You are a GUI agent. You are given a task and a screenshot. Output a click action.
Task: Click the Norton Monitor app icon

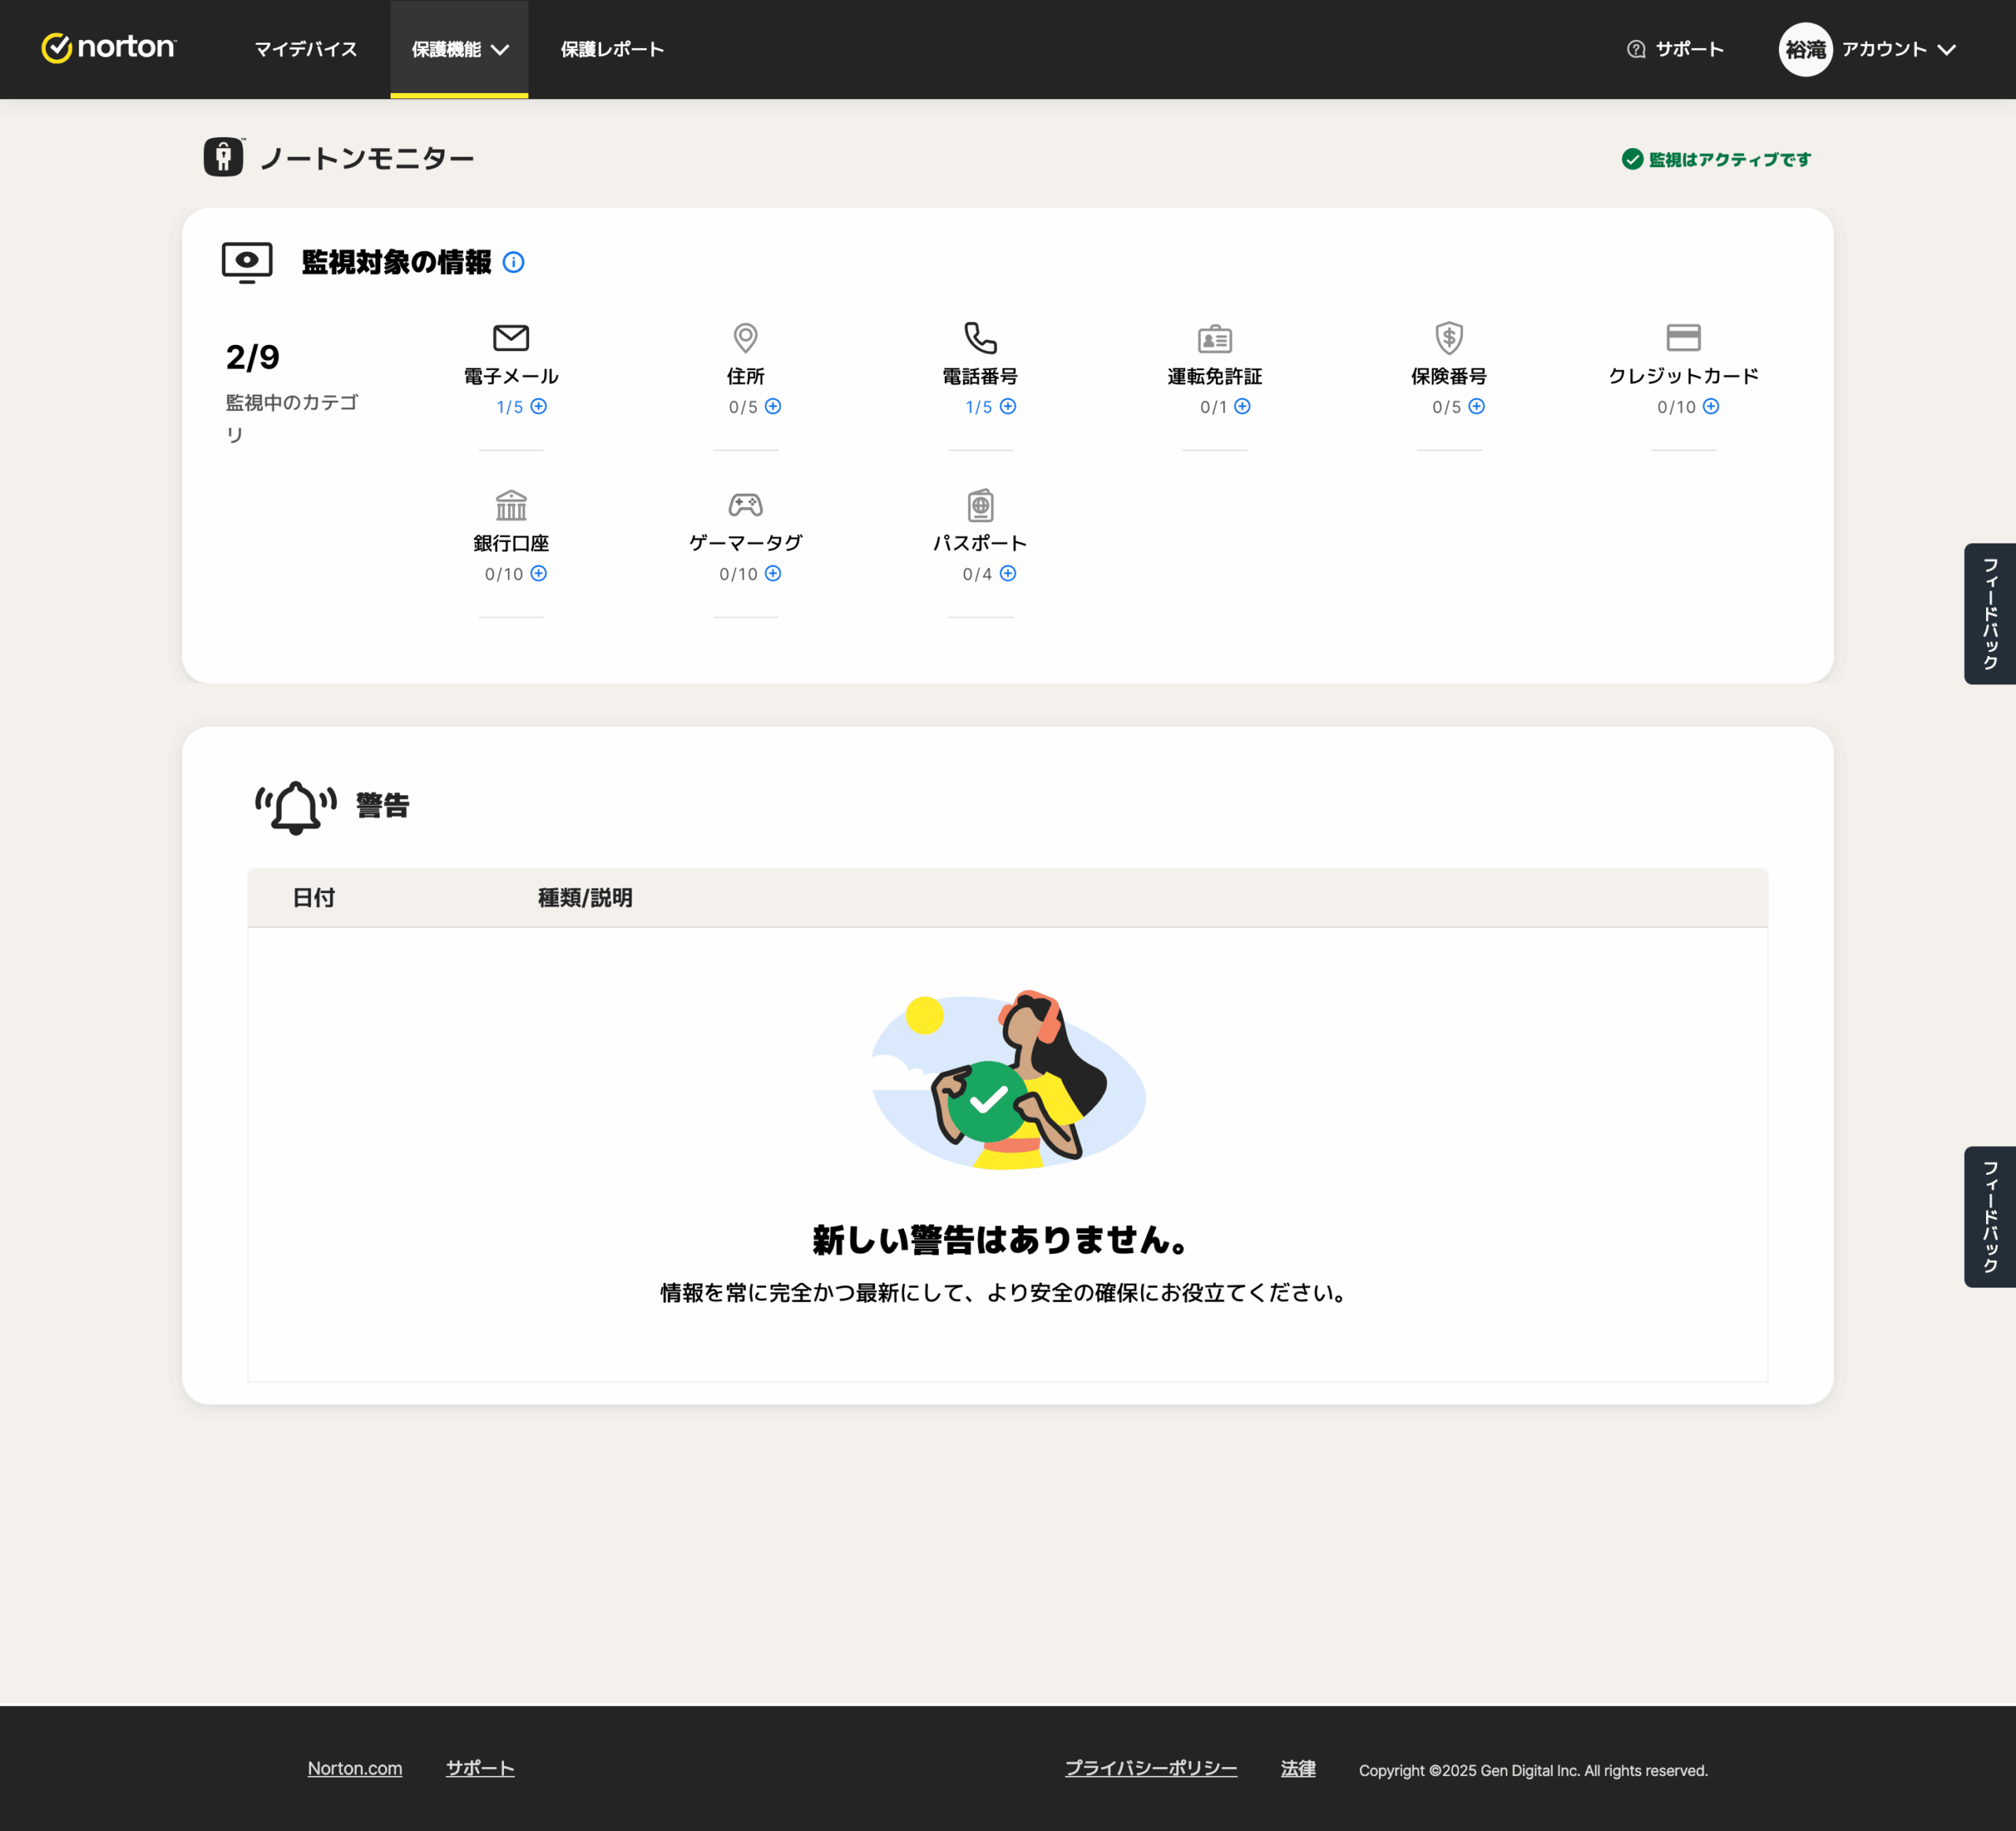[224, 157]
